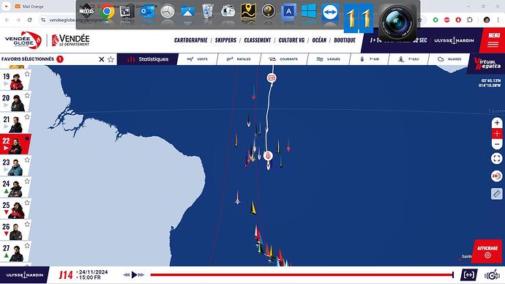Select the Statistiques tab
The width and height of the screenshot is (505, 284).
point(148,59)
